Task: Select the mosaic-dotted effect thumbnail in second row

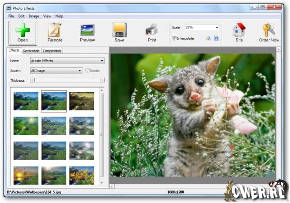Action: [54, 126]
